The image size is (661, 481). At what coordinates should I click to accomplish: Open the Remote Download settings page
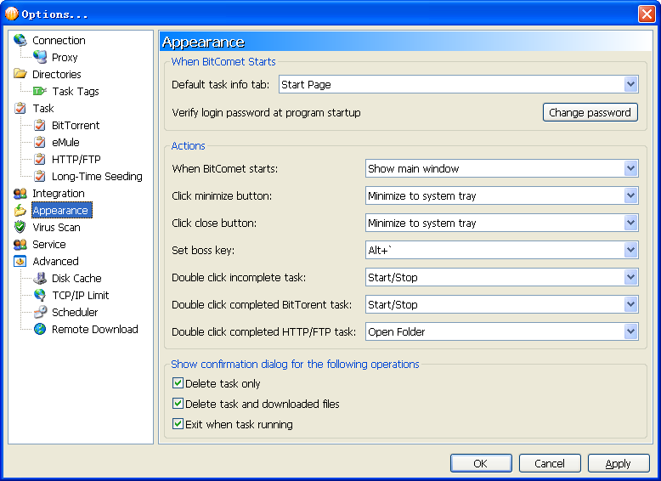coord(95,329)
